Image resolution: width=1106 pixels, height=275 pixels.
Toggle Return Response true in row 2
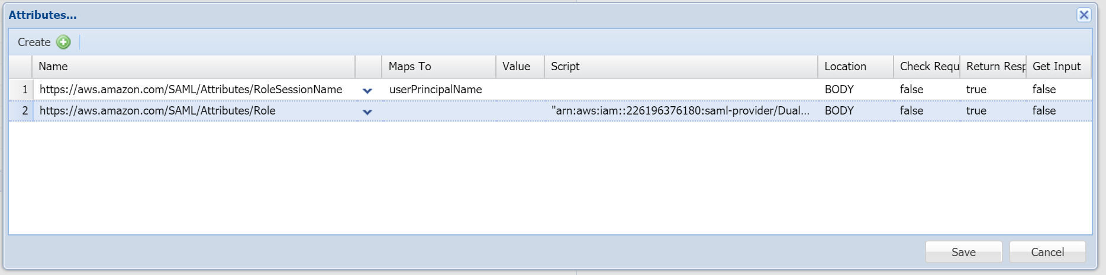pyautogui.click(x=976, y=111)
